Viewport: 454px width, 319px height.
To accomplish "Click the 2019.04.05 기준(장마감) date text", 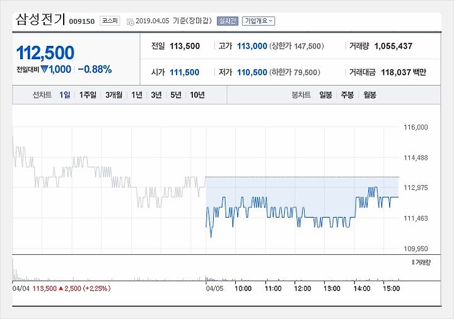I will 173,21.
